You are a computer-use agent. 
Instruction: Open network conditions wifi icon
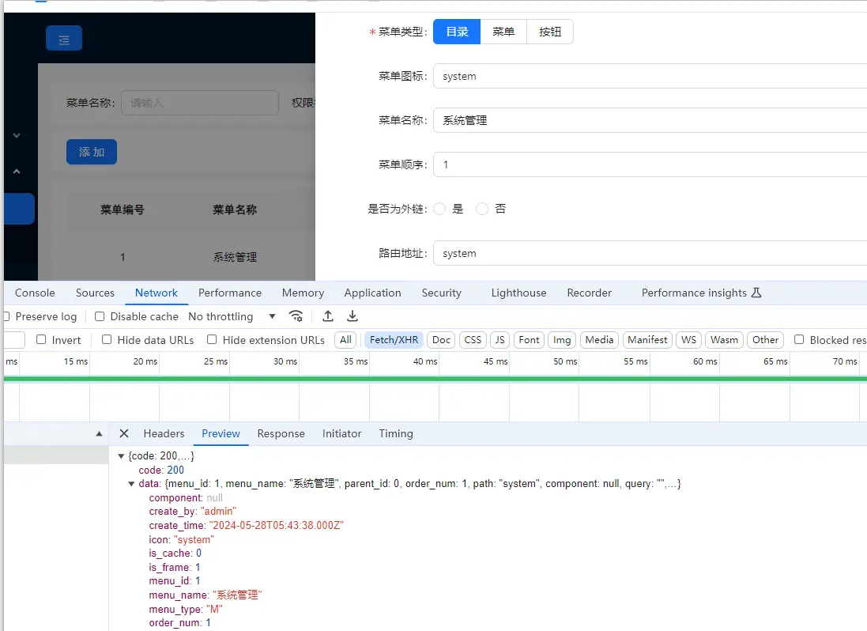(x=296, y=316)
